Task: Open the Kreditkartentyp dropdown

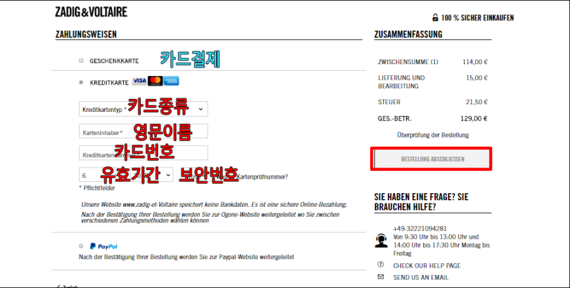Action: pyautogui.click(x=143, y=109)
